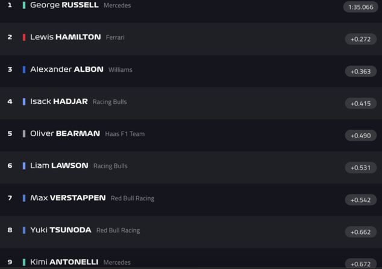This screenshot has height=269, width=382.
Task: Click Red Bull Racing beside Verstappen
Action: click(x=133, y=198)
